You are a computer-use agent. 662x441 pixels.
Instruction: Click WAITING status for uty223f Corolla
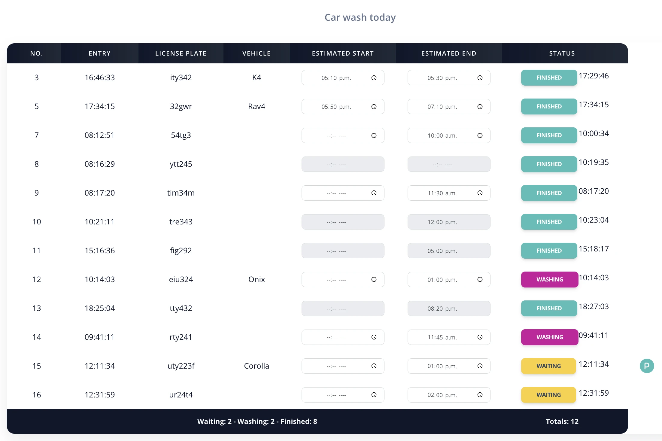[x=548, y=366]
